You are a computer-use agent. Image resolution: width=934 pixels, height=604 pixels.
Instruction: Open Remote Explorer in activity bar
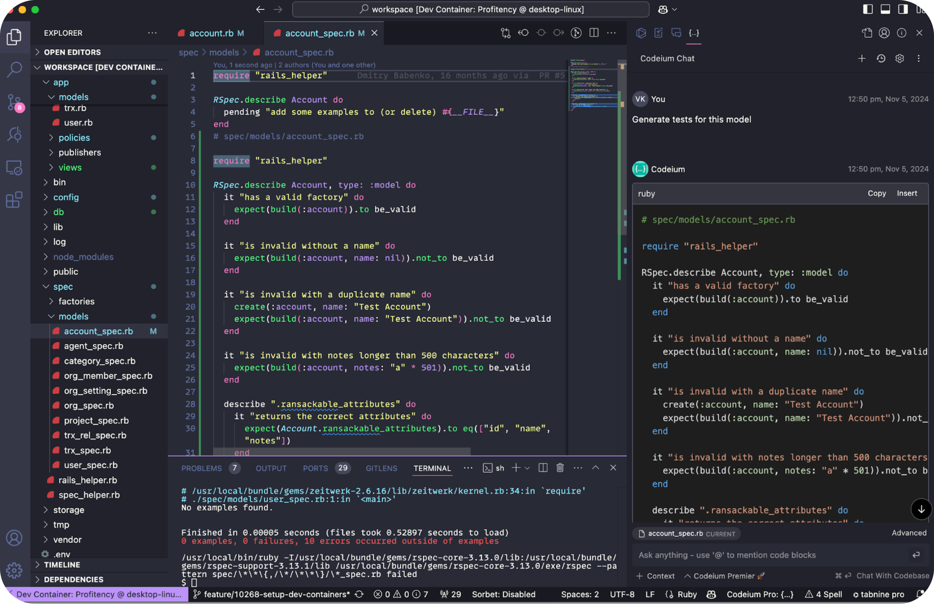15,168
